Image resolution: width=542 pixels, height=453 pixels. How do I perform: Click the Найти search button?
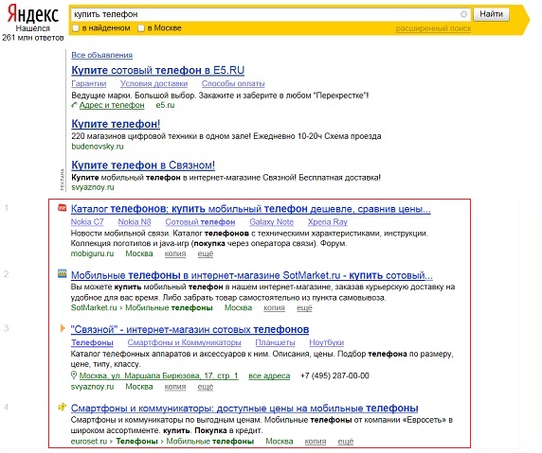pyautogui.click(x=491, y=14)
